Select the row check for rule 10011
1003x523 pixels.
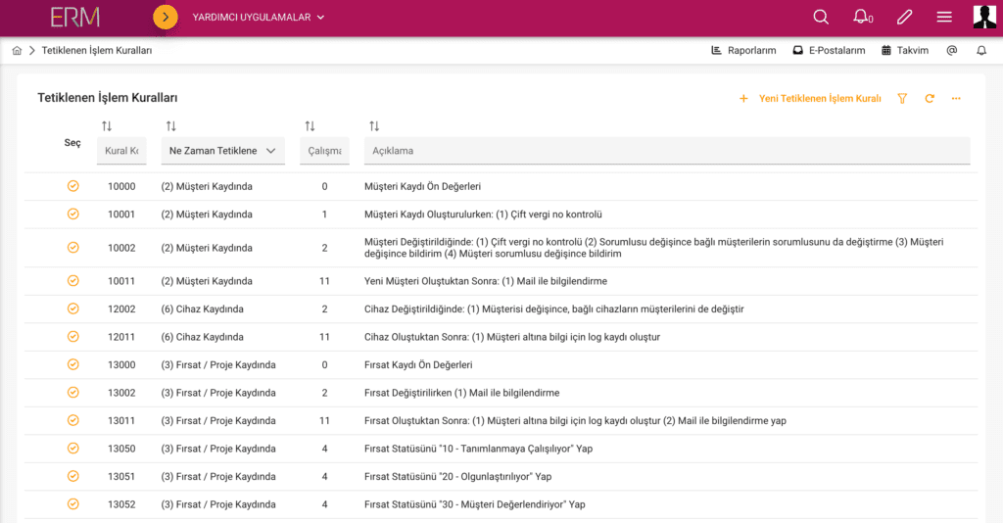(72, 281)
